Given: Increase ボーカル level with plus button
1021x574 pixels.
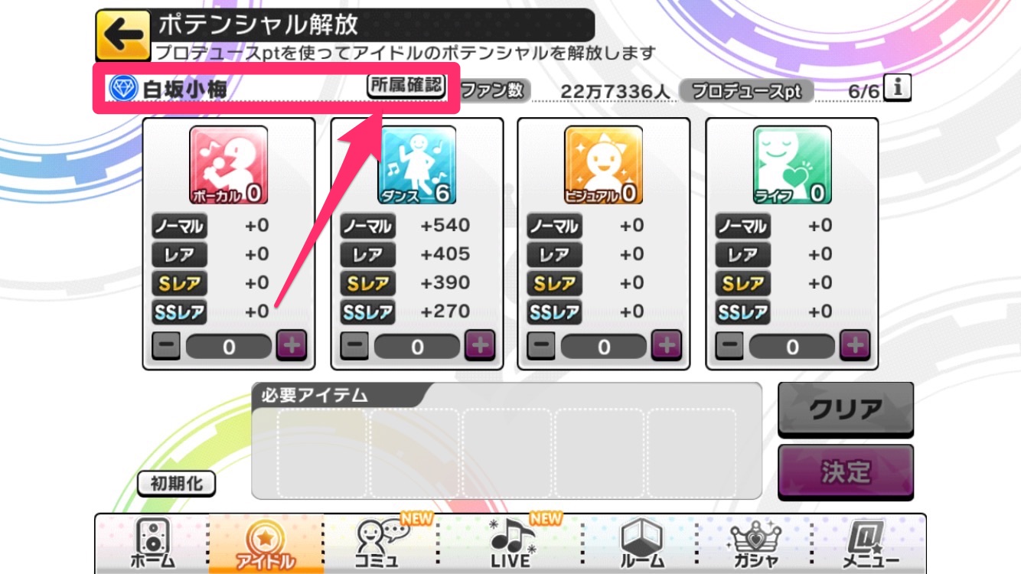Looking at the screenshot, I should pyautogui.click(x=292, y=347).
